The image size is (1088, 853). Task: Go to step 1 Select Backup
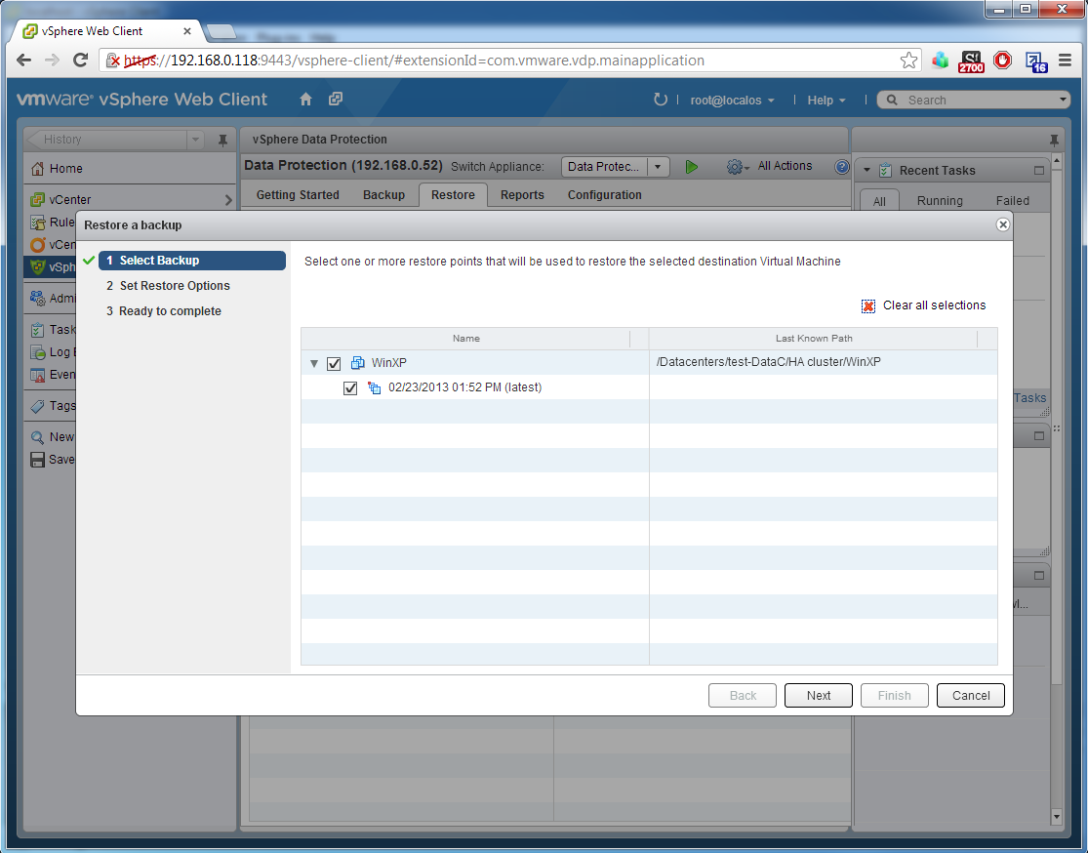(x=192, y=261)
